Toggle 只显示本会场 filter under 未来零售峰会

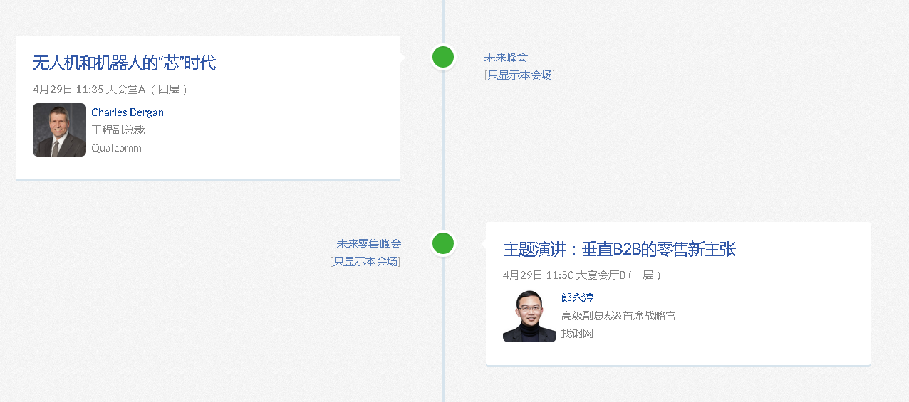point(365,261)
